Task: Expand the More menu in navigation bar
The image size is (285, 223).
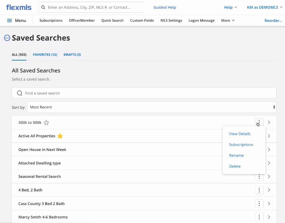Action: click(x=228, y=20)
